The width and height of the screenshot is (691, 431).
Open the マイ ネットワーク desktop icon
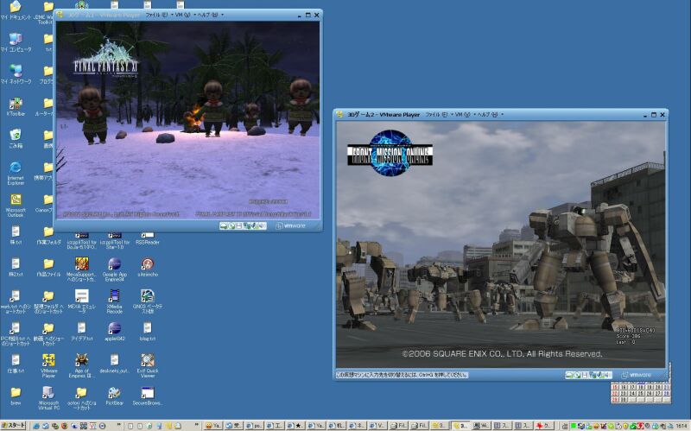coord(16,74)
